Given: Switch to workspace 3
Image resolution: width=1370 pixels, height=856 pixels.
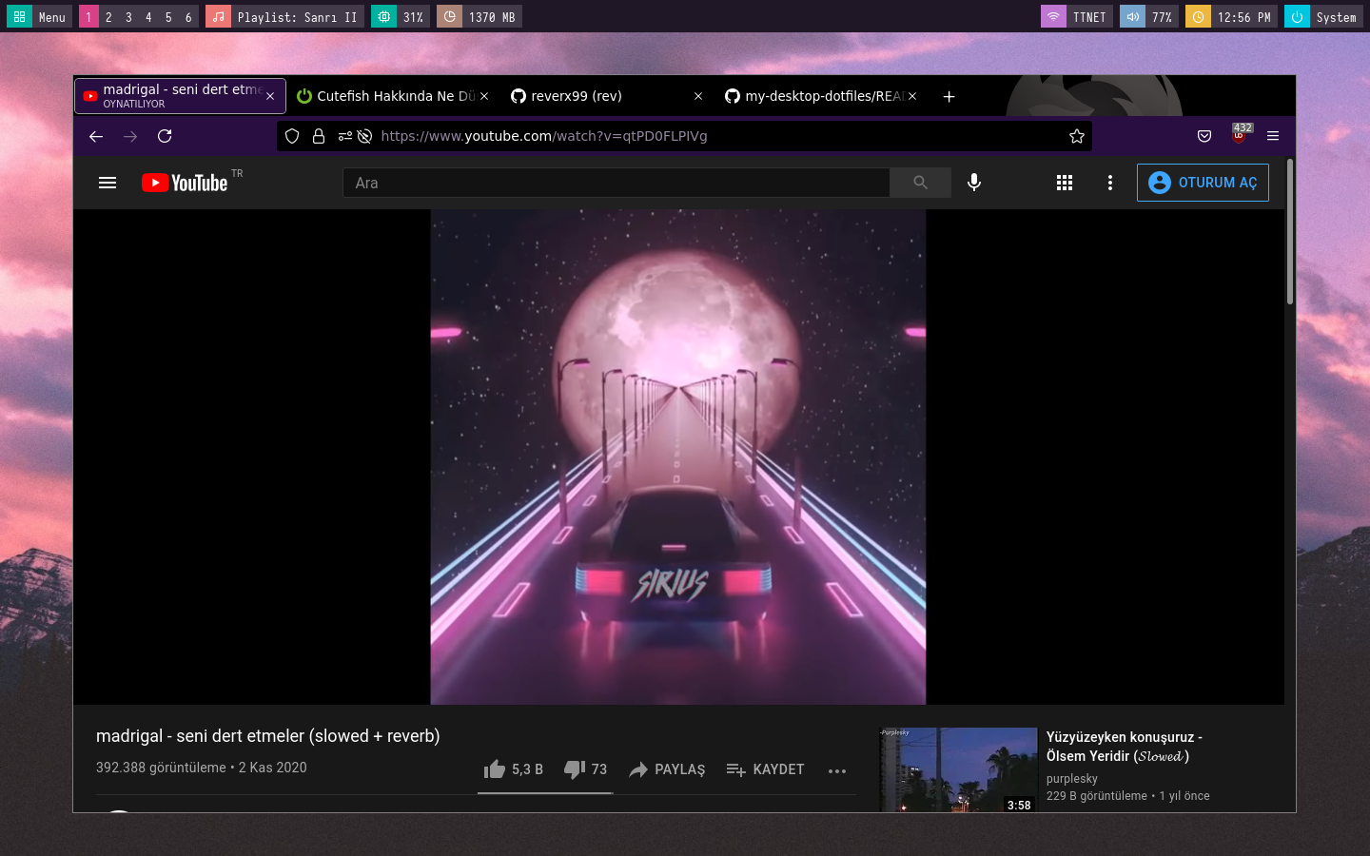Looking at the screenshot, I should tap(128, 16).
